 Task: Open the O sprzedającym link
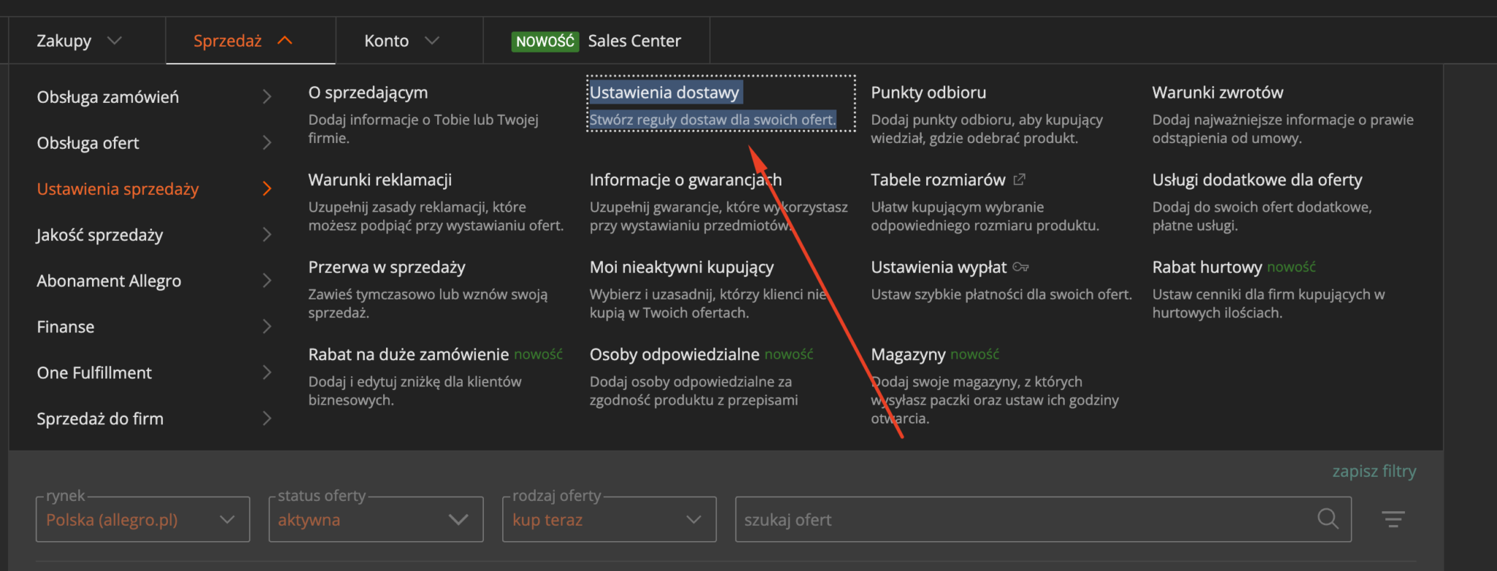pos(368,93)
